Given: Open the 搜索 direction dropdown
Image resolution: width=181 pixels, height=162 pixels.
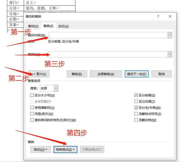Looking at the screenshot, I should tap(56, 88).
